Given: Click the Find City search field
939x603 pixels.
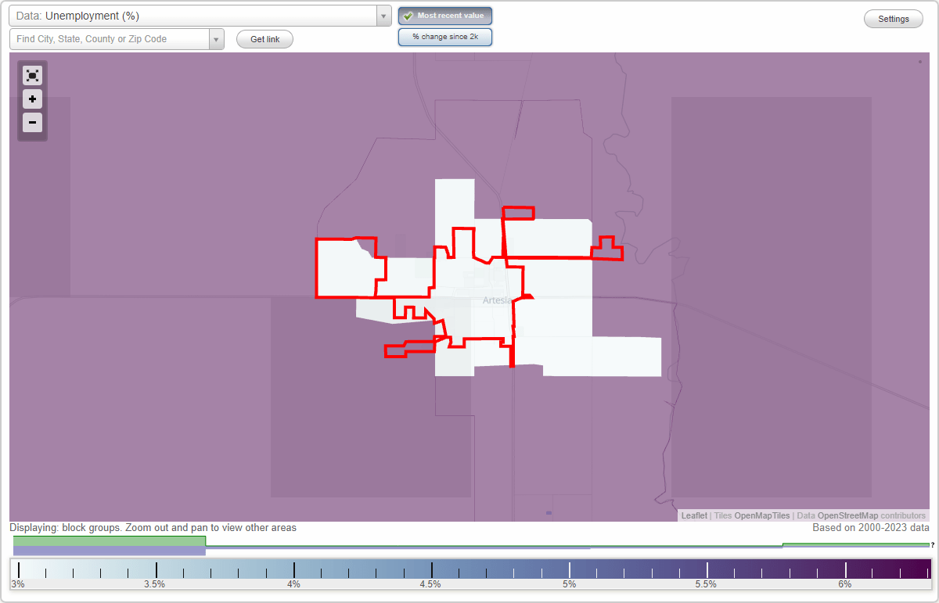Looking at the screenshot, I should pos(110,38).
